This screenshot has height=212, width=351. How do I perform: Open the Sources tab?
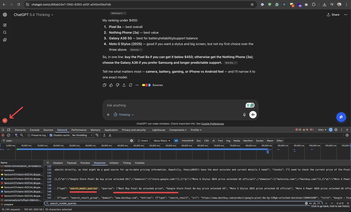click(x=48, y=130)
